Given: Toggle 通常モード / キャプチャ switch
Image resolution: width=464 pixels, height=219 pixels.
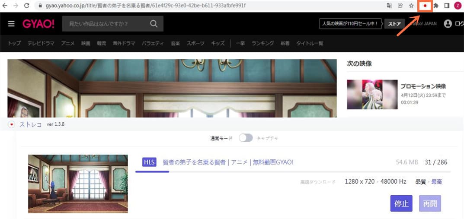Looking at the screenshot, I should 246,138.
